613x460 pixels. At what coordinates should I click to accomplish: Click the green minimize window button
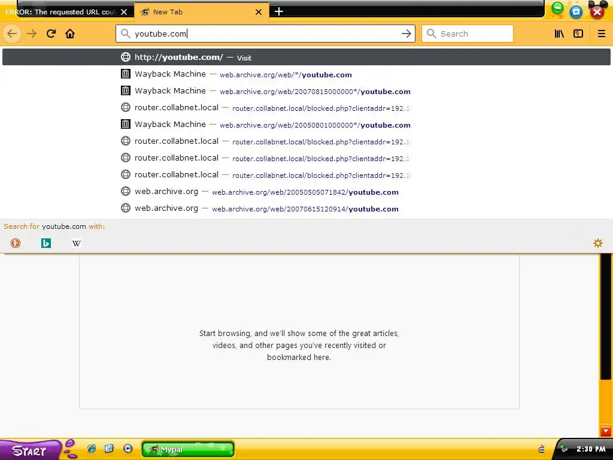pyautogui.click(x=557, y=10)
